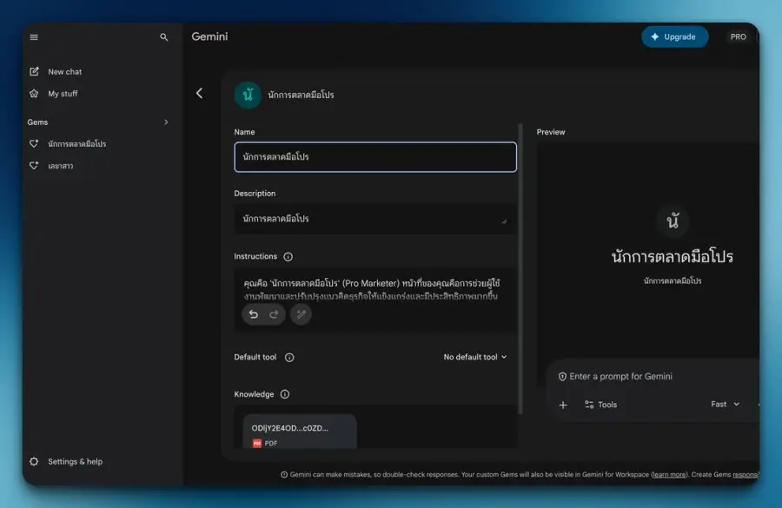
Task: Open the No default tool dropdown
Action: pos(474,357)
